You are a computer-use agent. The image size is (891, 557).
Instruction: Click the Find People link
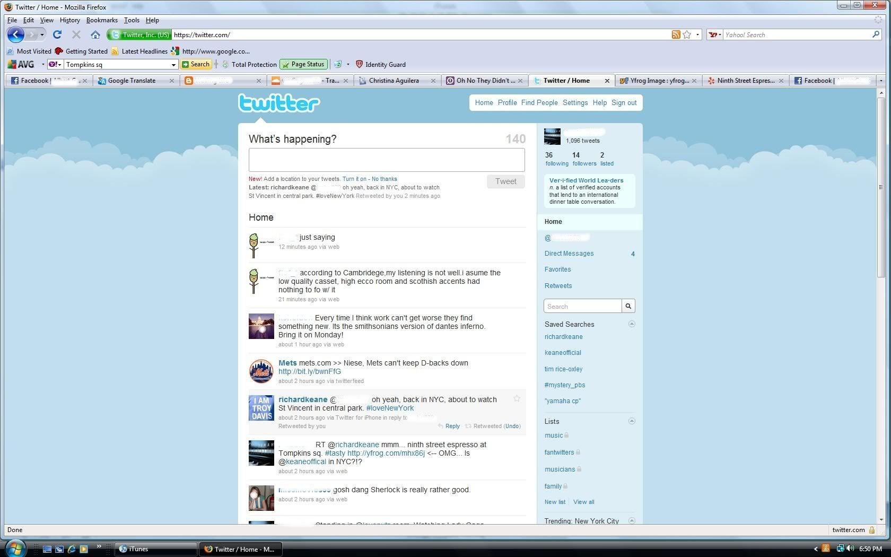(x=539, y=103)
